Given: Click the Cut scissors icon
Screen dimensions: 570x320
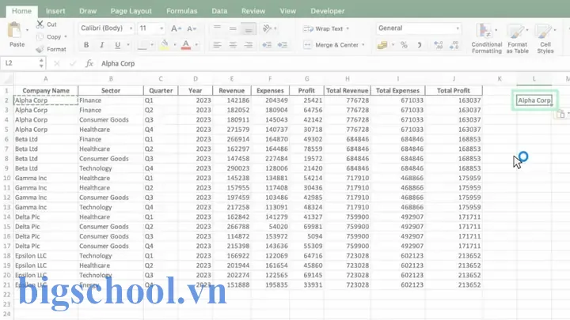Looking at the screenshot, I should 40,24.
